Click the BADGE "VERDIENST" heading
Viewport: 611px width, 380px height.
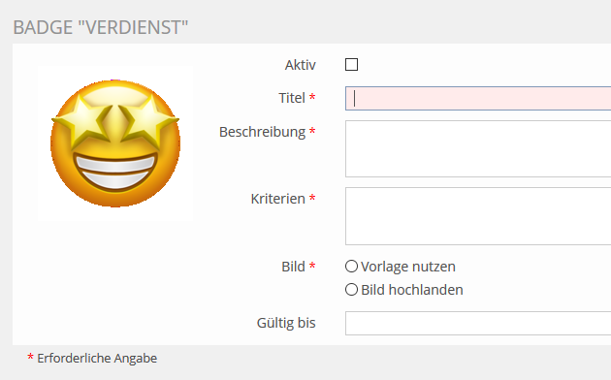pyautogui.click(x=101, y=28)
